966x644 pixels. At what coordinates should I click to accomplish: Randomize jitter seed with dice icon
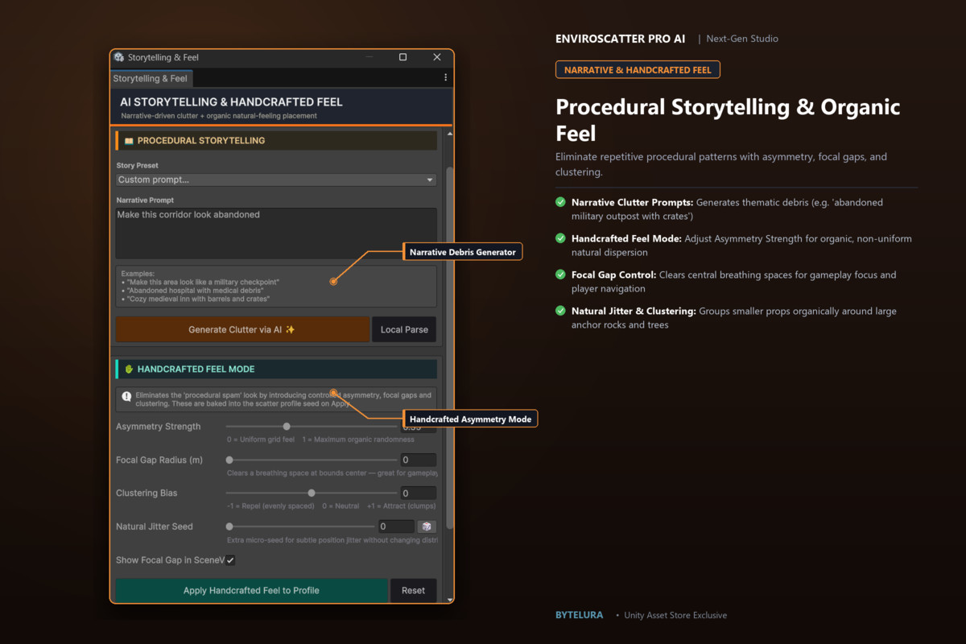click(427, 526)
